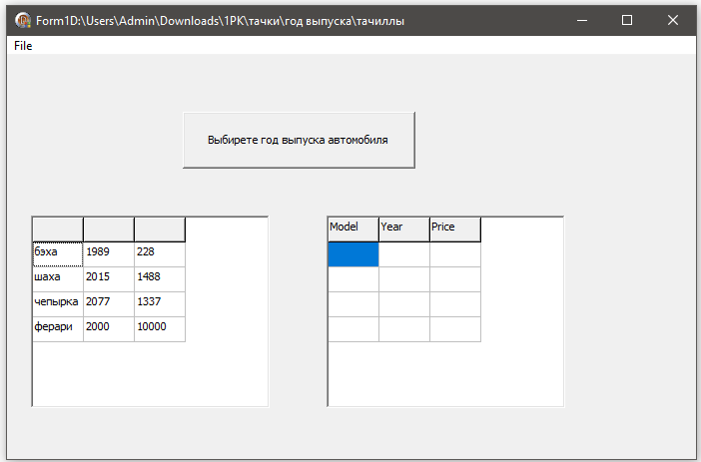
Task: Select the cell containing year 1989
Action: pos(109,254)
